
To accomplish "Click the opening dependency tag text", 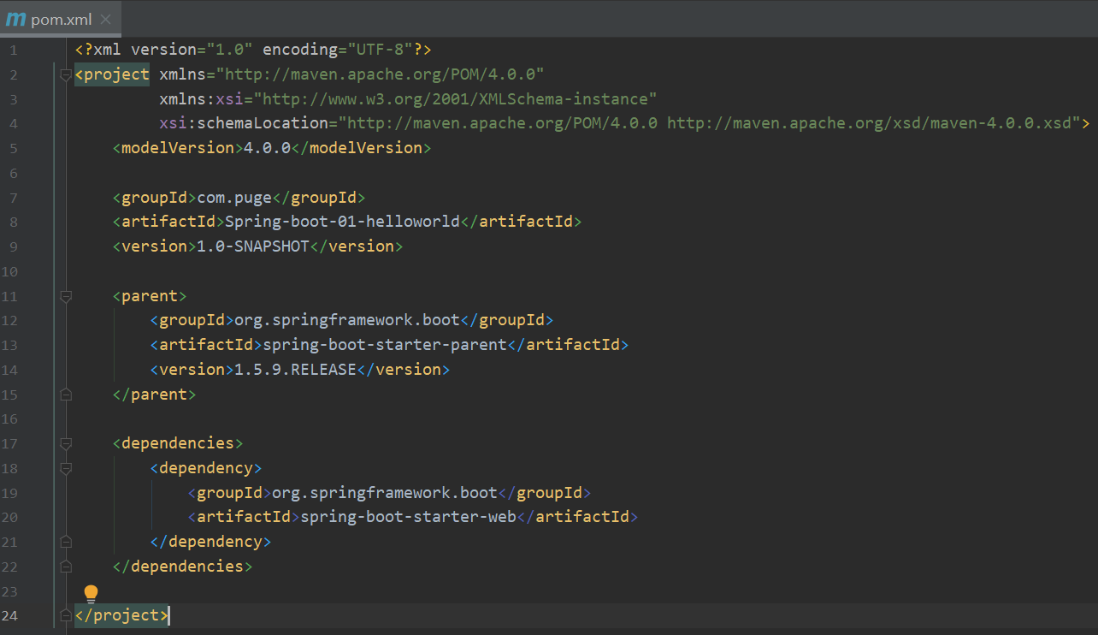I will pos(206,468).
